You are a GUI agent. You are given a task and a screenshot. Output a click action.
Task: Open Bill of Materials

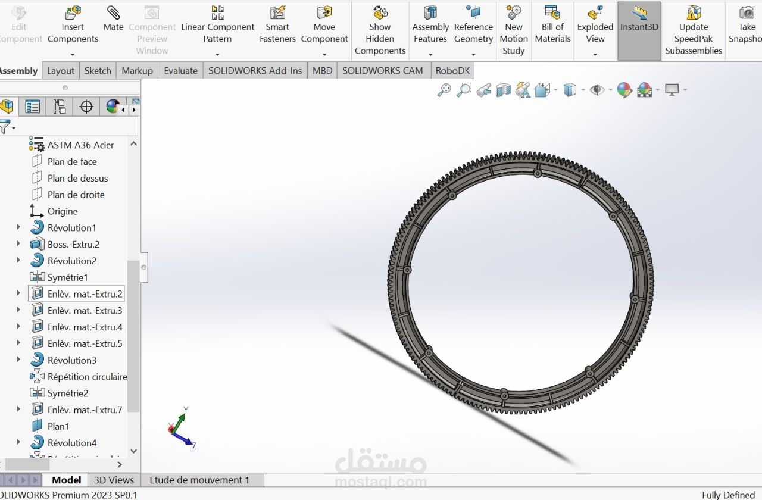pyautogui.click(x=552, y=25)
